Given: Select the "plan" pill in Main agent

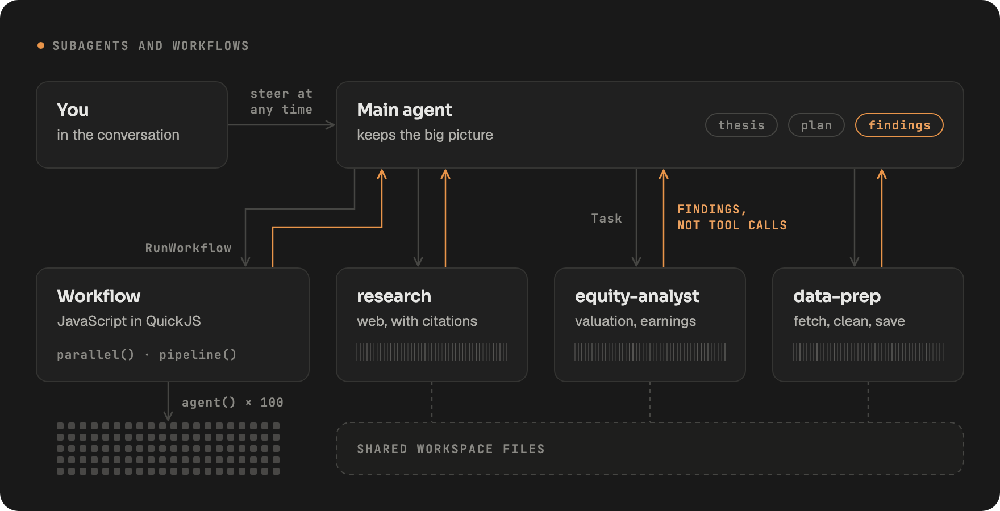Looking at the screenshot, I should pos(816,125).
